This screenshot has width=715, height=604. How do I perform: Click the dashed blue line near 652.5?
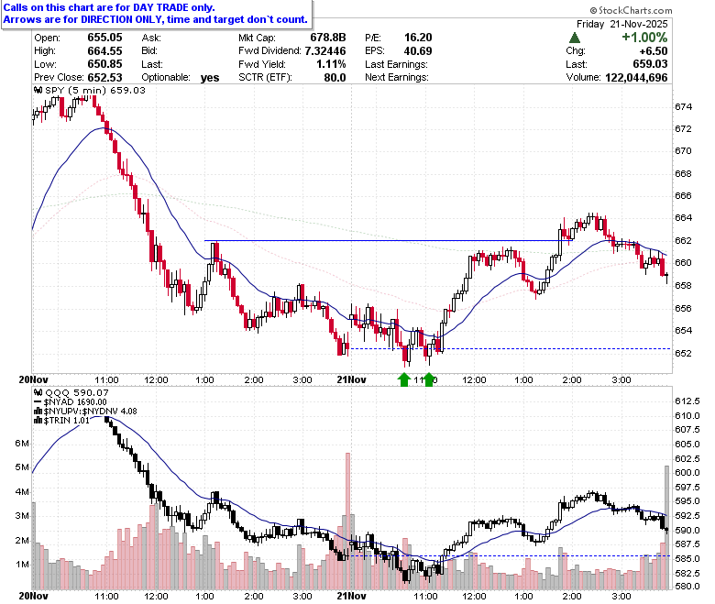pos(511,348)
